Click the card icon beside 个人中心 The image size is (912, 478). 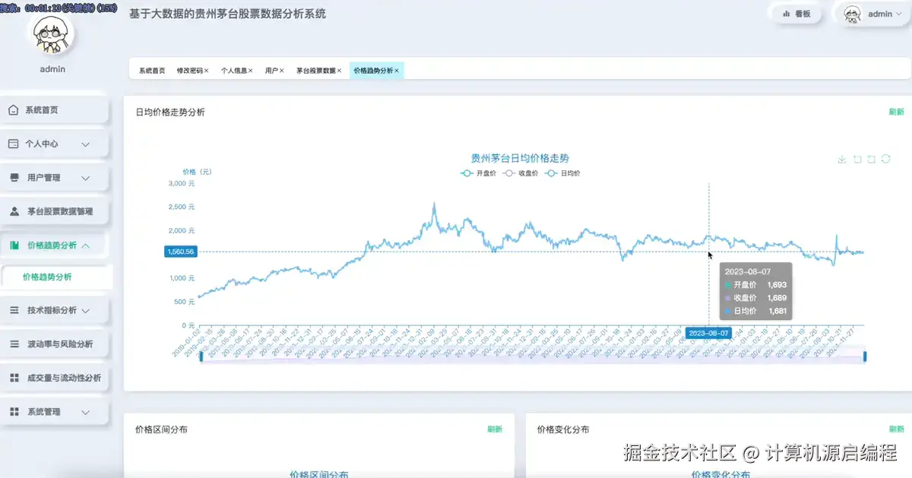14,144
